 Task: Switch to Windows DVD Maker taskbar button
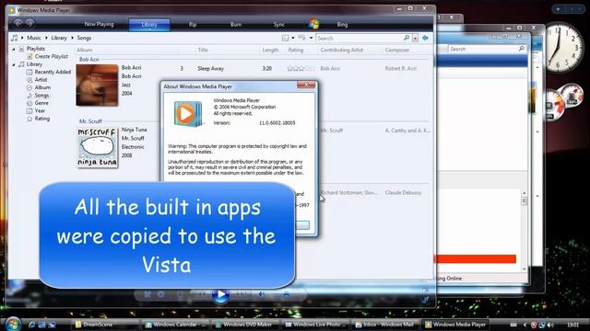click(245, 325)
